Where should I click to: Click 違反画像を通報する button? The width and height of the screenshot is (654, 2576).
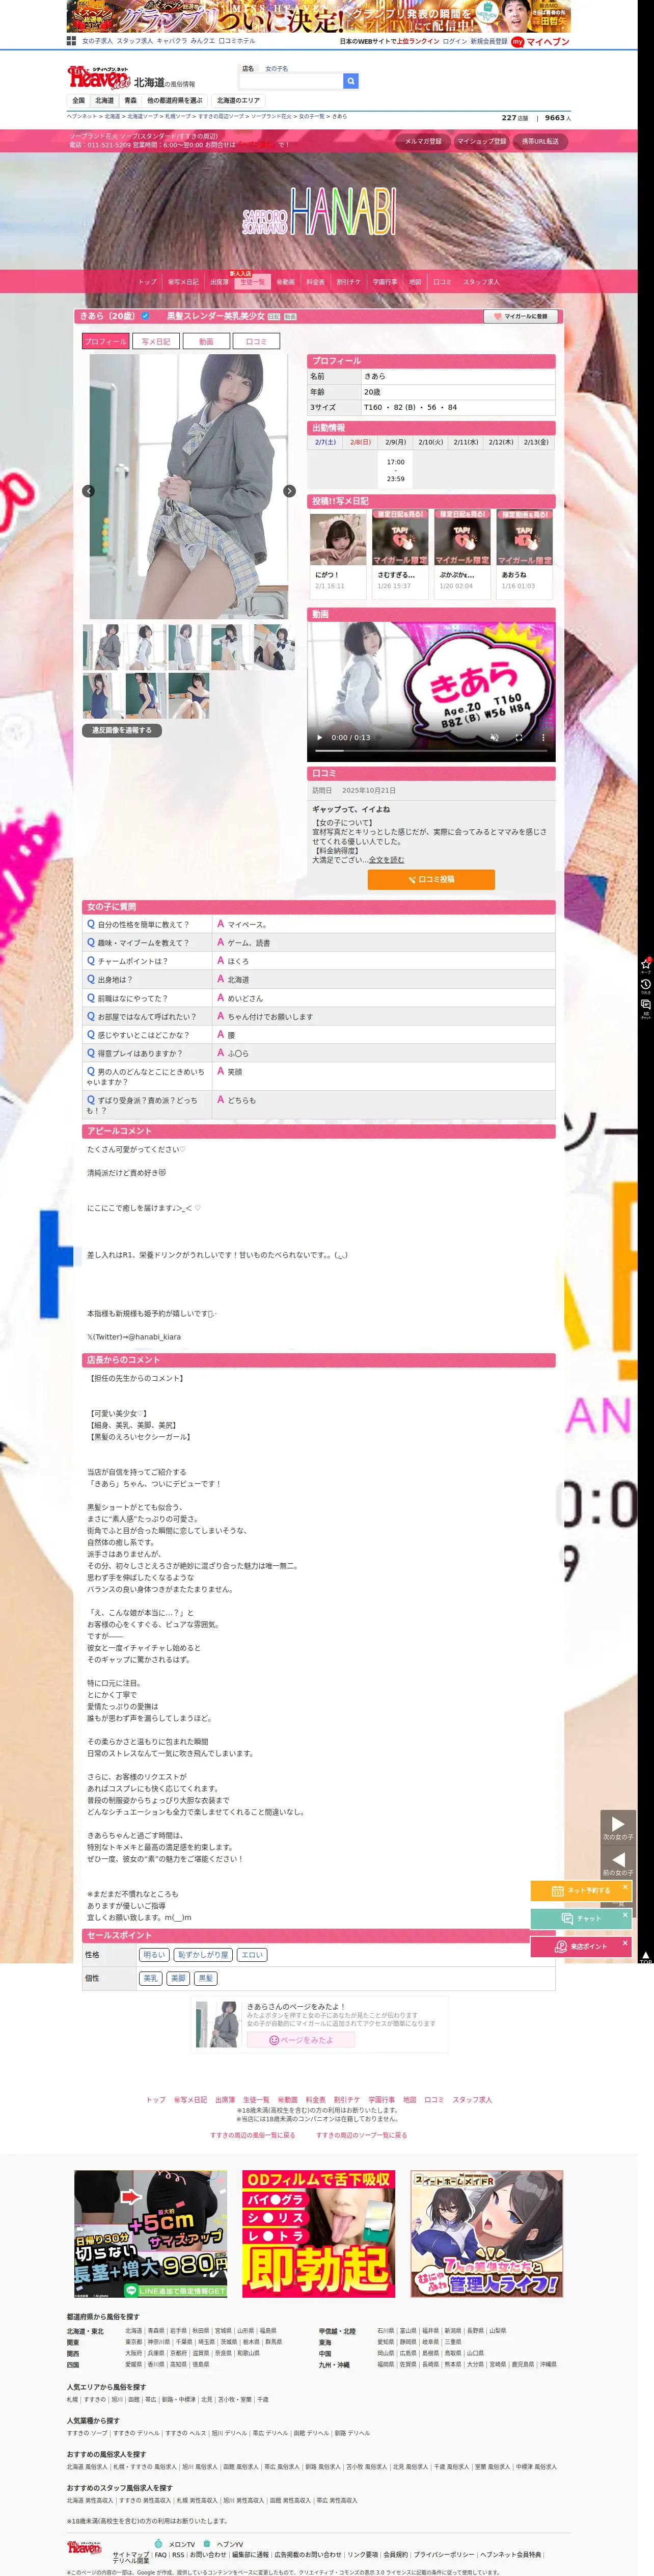coord(122,730)
